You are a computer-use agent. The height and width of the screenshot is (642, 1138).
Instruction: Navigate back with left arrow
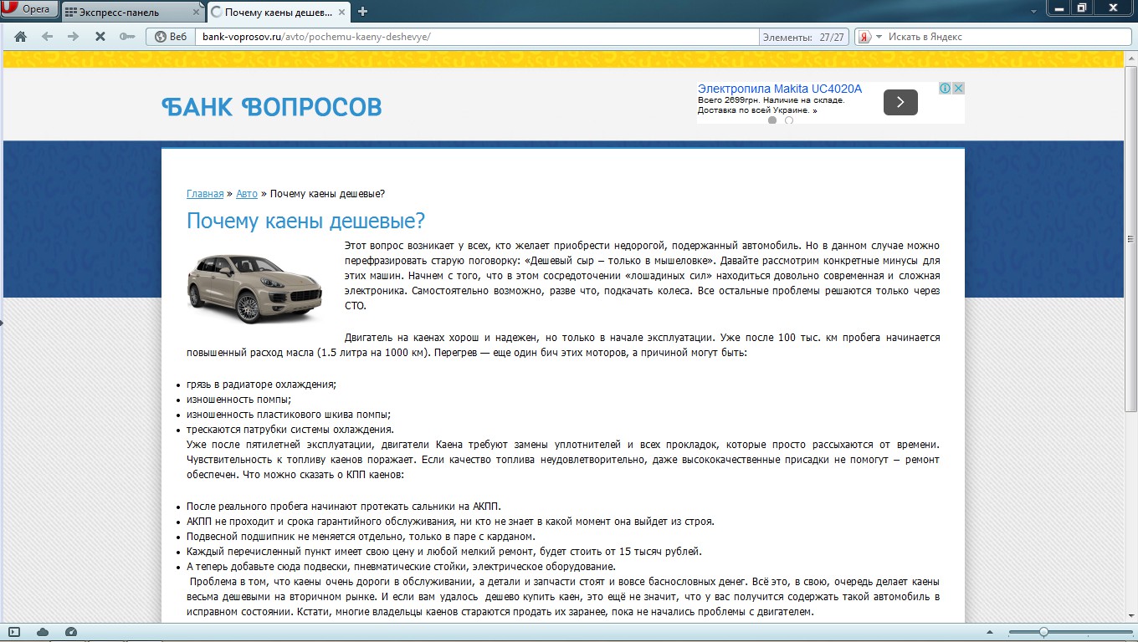[47, 37]
